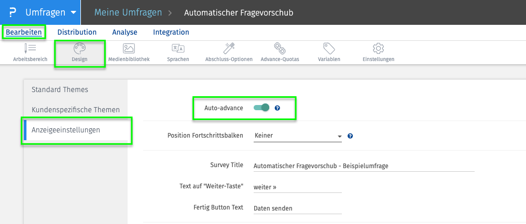Click the Fertig Button Text input field
This screenshot has height=224, width=526.
298,208
